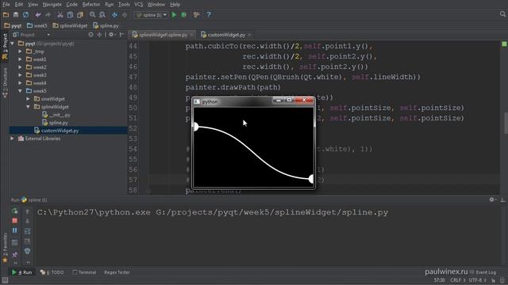Viewport: 508px width, 285px height.
Task: Select customWidget.py in project tree
Action: 56,131
